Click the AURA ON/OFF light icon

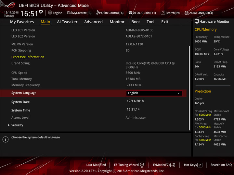(x=187, y=13)
